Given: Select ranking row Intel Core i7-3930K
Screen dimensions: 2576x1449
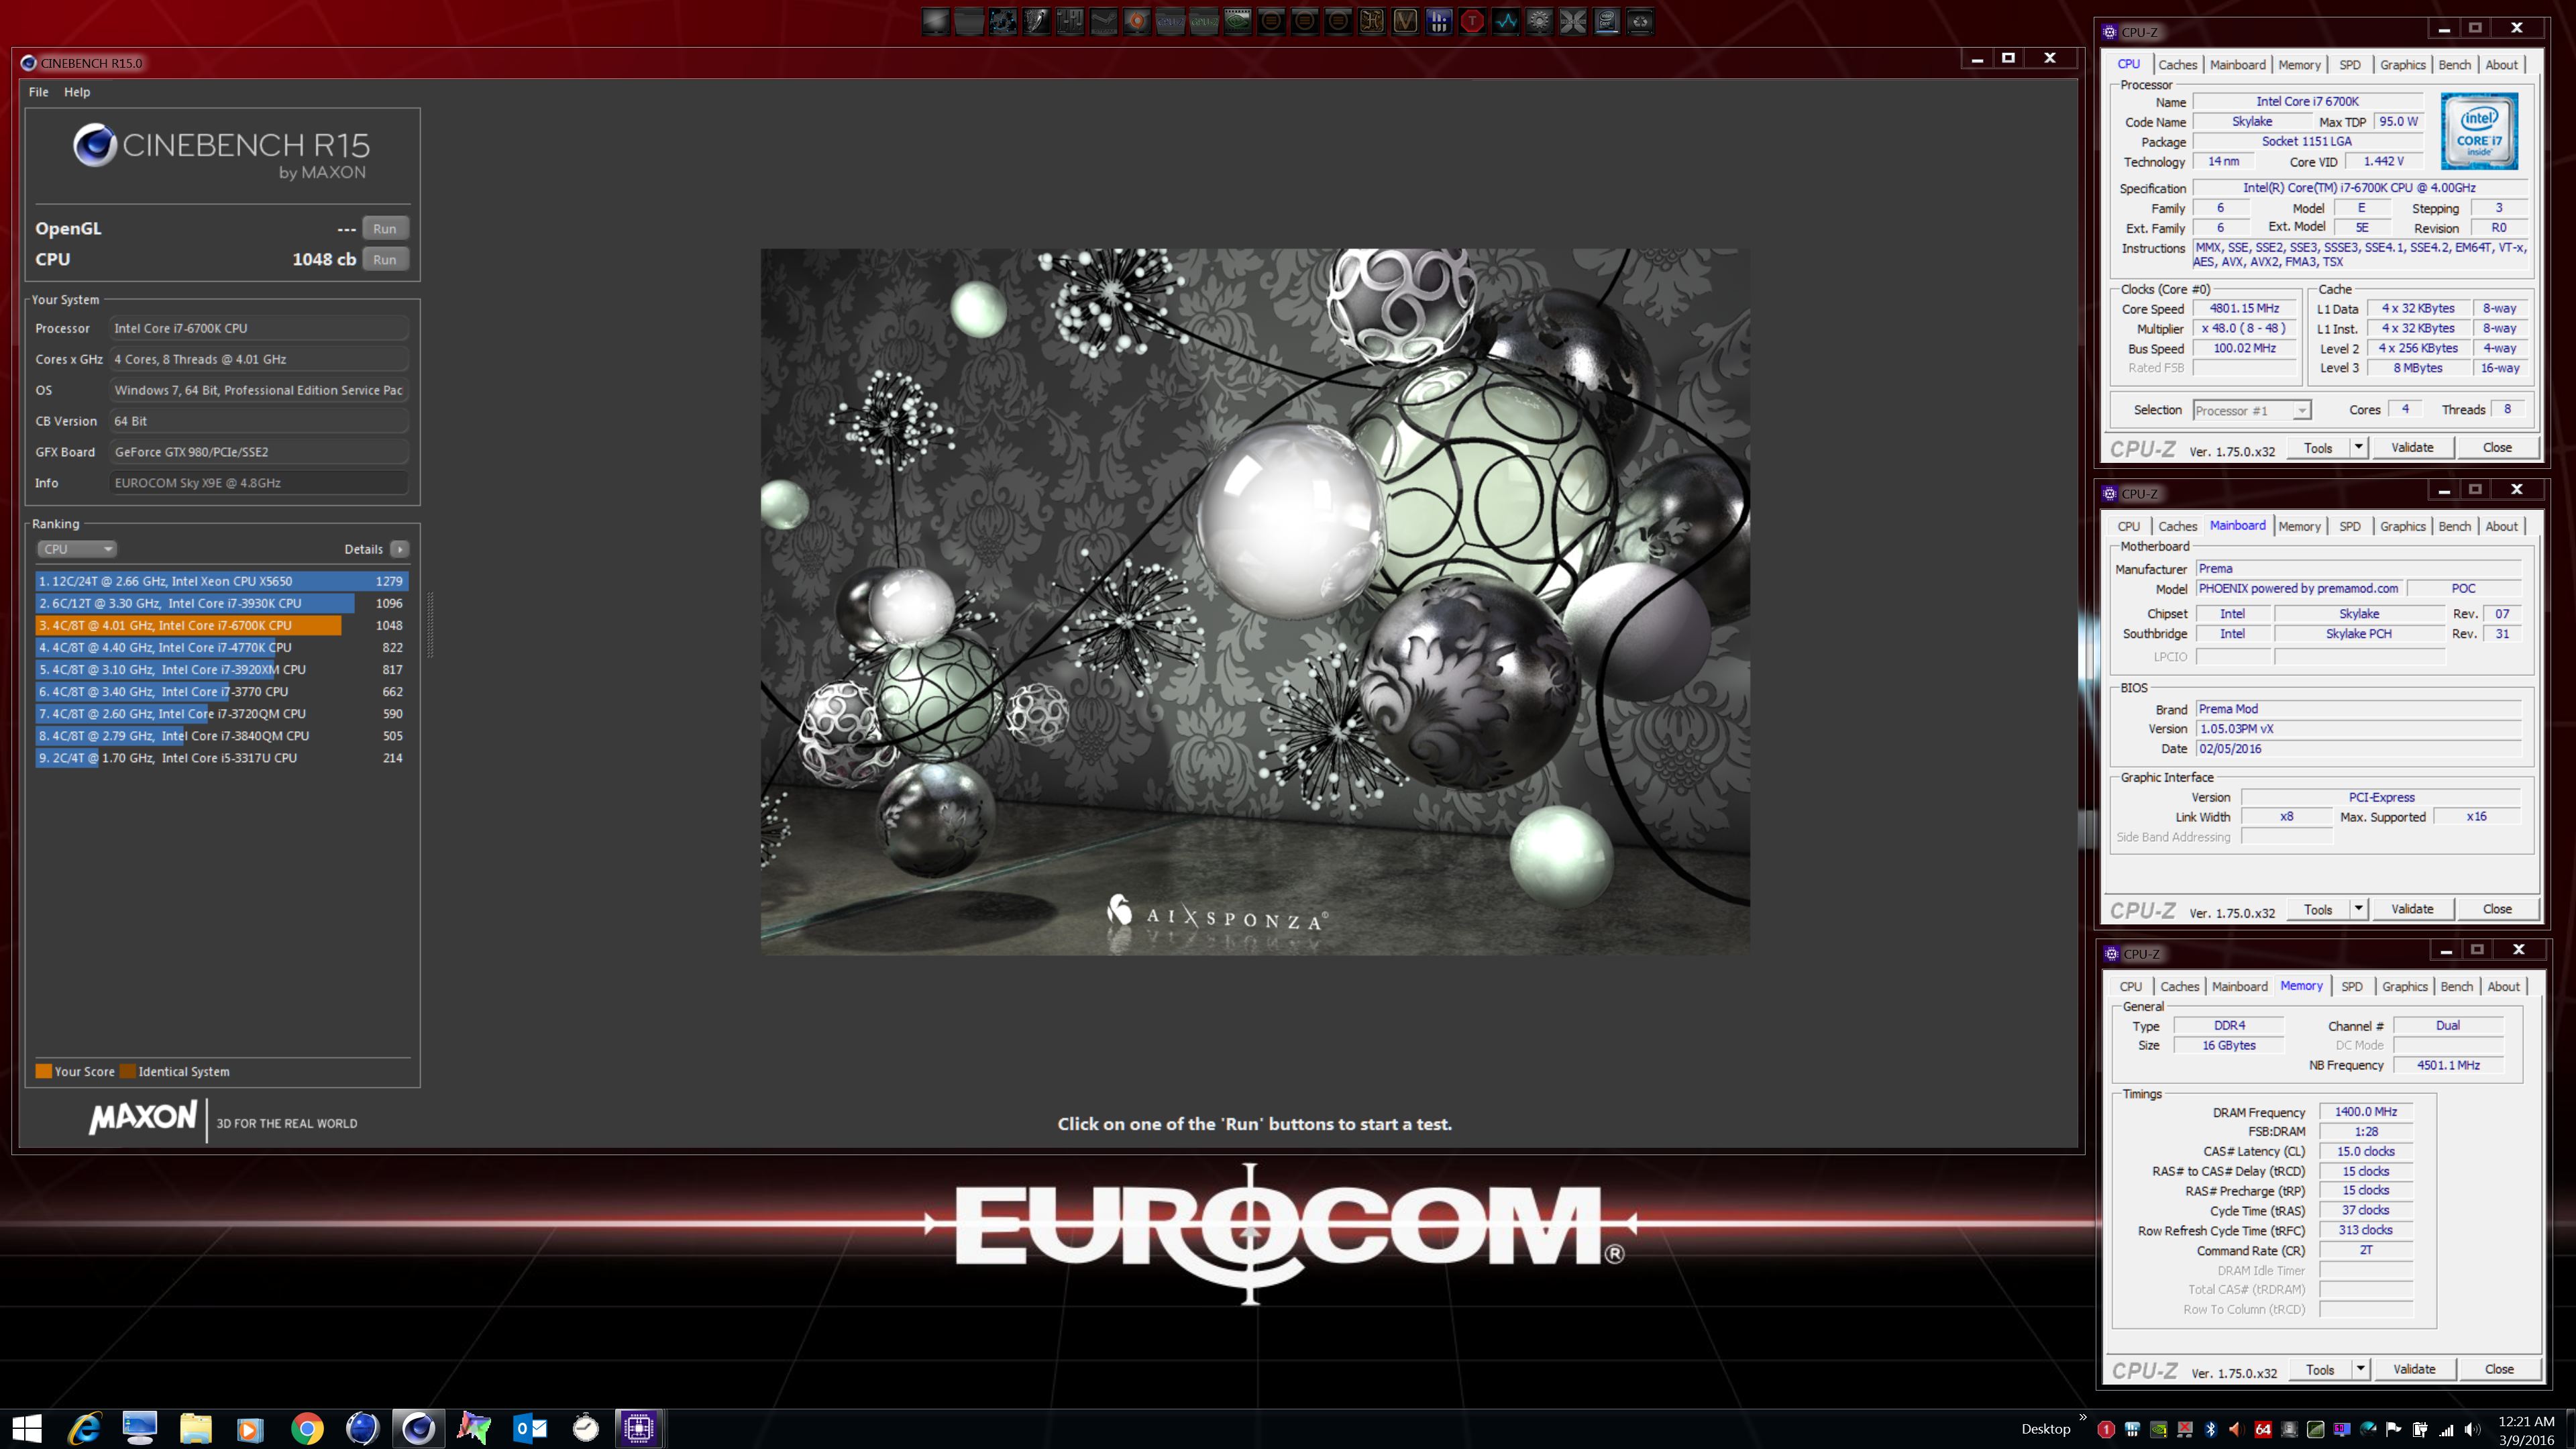Looking at the screenshot, I should [221, 603].
